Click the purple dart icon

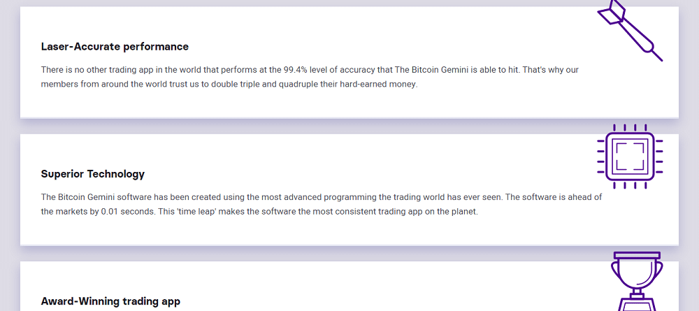click(x=630, y=30)
